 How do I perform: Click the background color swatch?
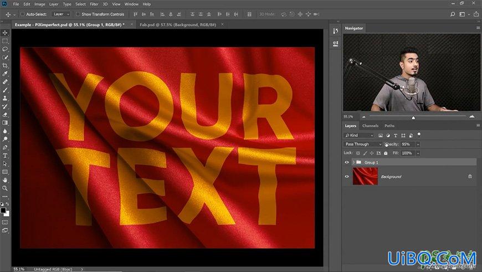[7, 214]
